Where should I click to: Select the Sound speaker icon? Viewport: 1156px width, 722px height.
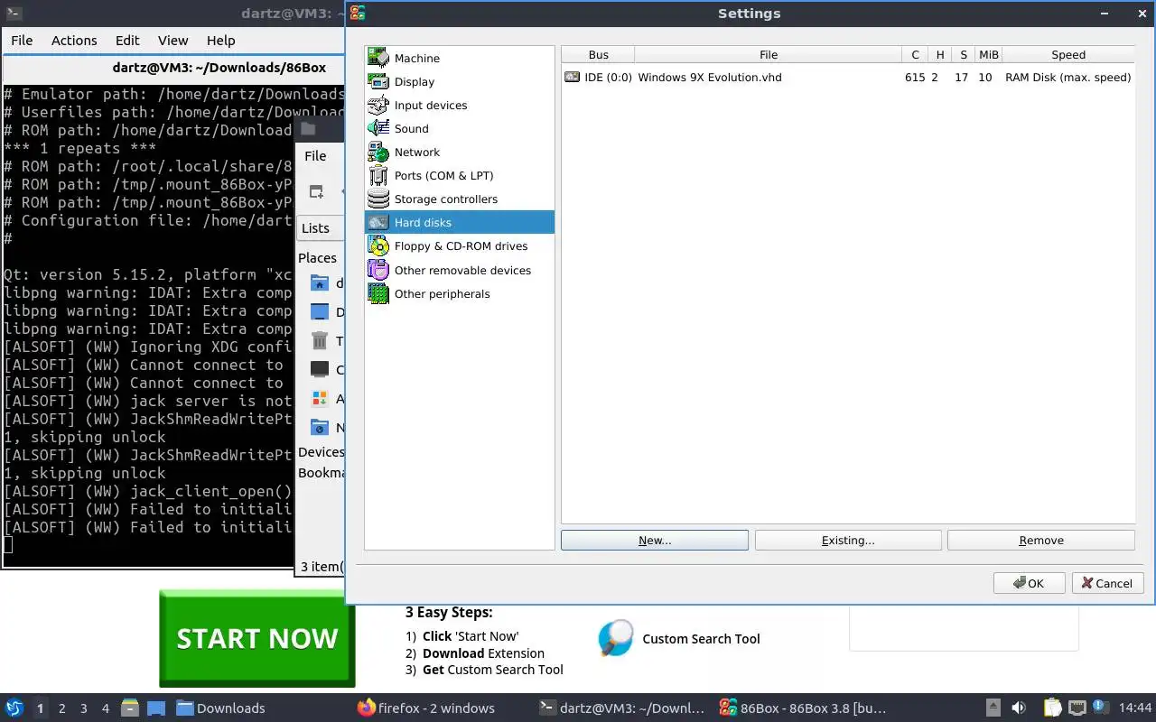tap(378, 128)
